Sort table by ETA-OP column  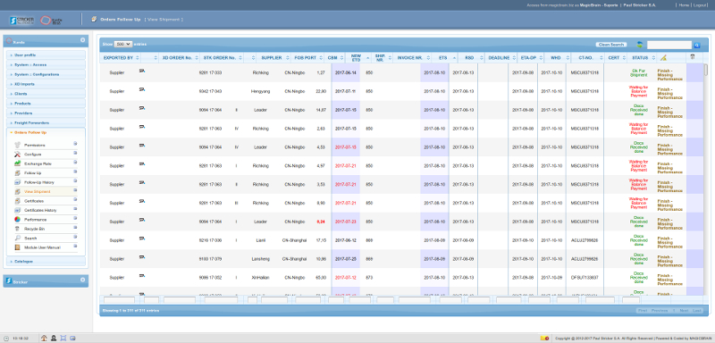[x=530, y=58]
